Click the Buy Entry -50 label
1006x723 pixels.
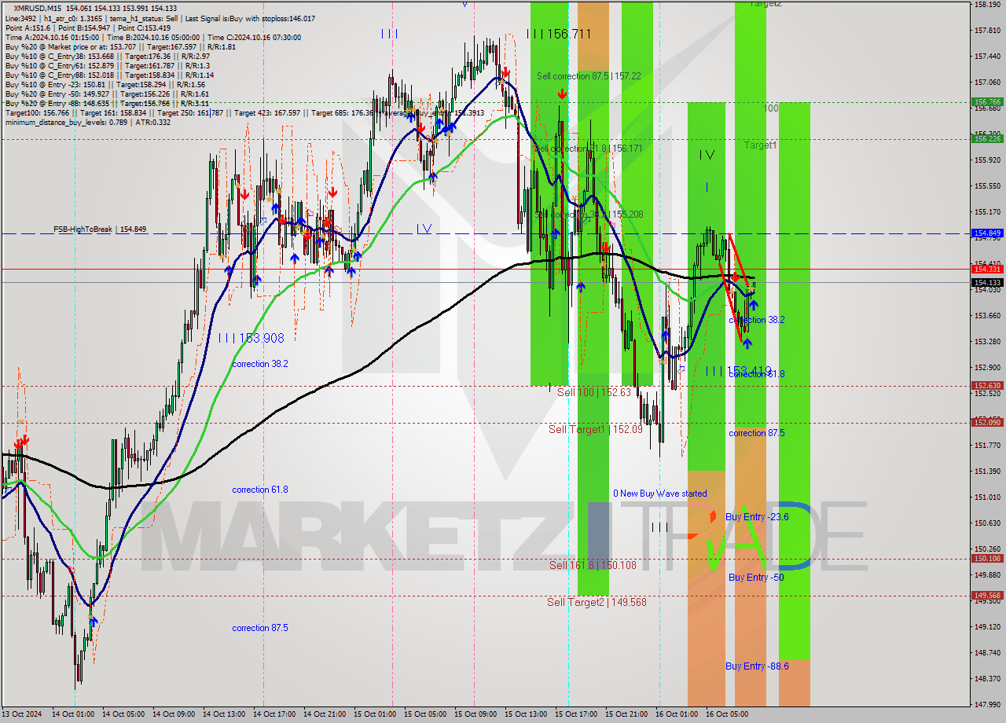click(756, 578)
